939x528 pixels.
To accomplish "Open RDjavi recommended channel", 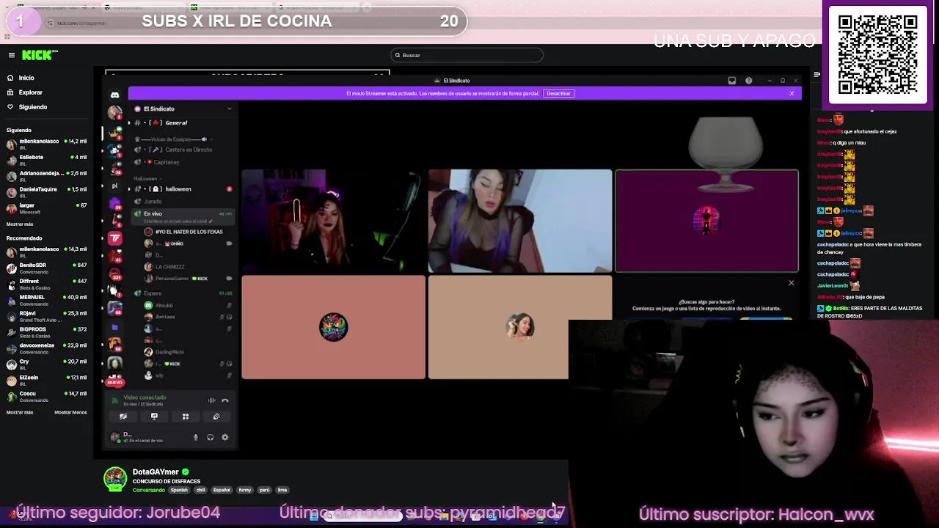I will [47, 316].
